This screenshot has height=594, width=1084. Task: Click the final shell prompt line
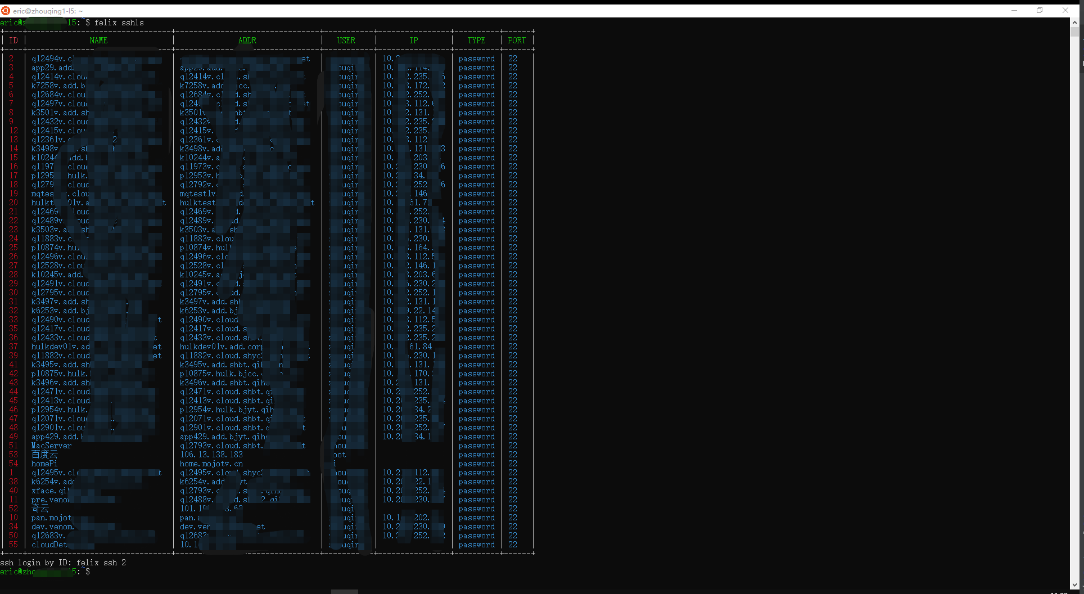pos(45,571)
